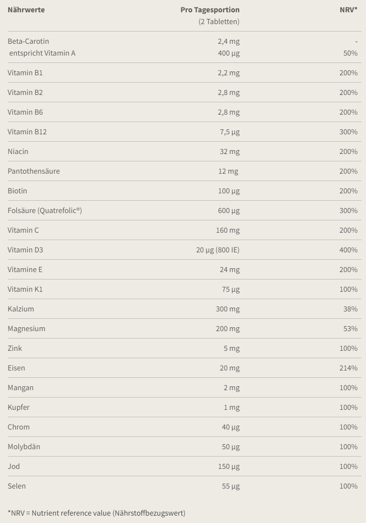The width and height of the screenshot is (366, 523).
Task: Click the Molybdän row label
Action: [x=24, y=447]
